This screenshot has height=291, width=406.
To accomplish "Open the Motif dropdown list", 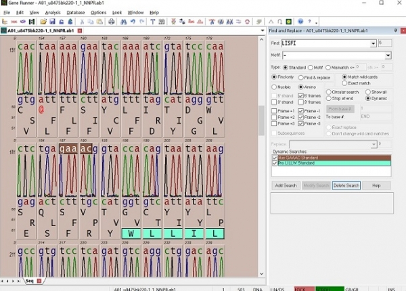I will tap(388, 55).
